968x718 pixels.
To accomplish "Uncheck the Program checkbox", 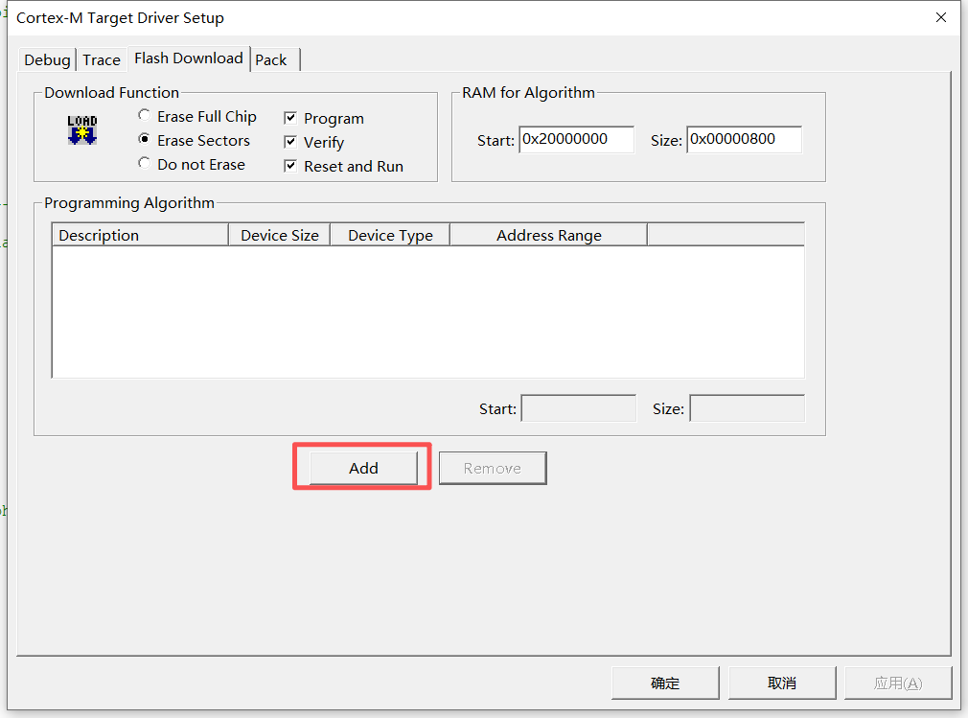I will (289, 118).
